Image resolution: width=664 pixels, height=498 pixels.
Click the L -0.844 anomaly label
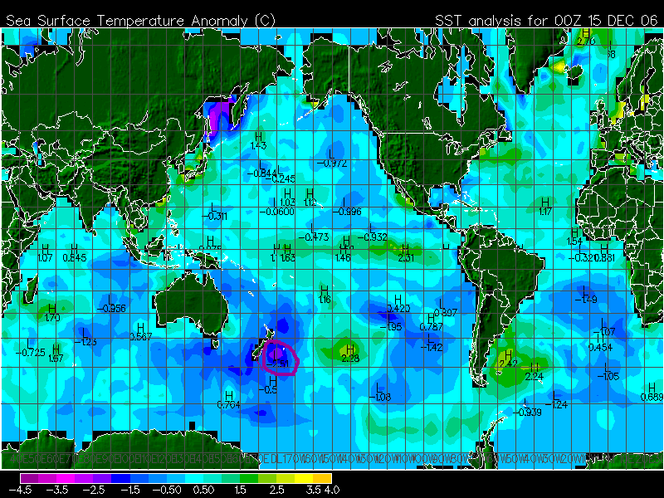tap(261, 169)
